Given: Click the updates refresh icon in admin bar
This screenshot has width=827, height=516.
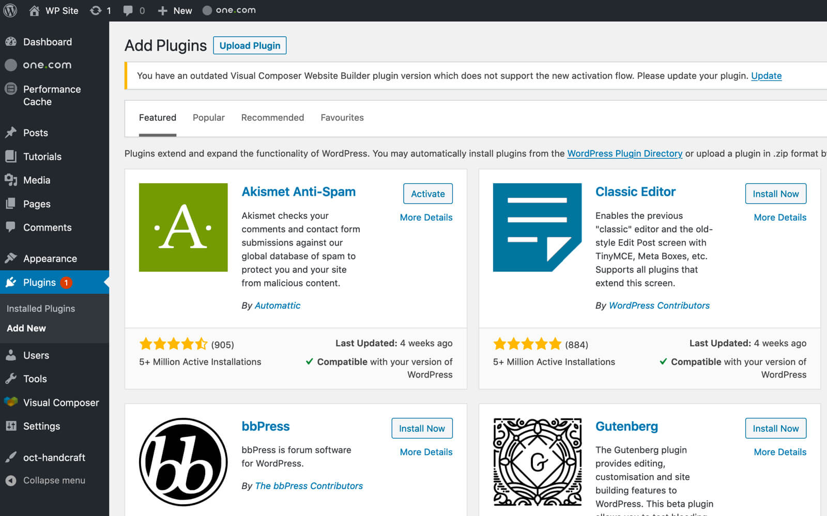Looking at the screenshot, I should [96, 10].
